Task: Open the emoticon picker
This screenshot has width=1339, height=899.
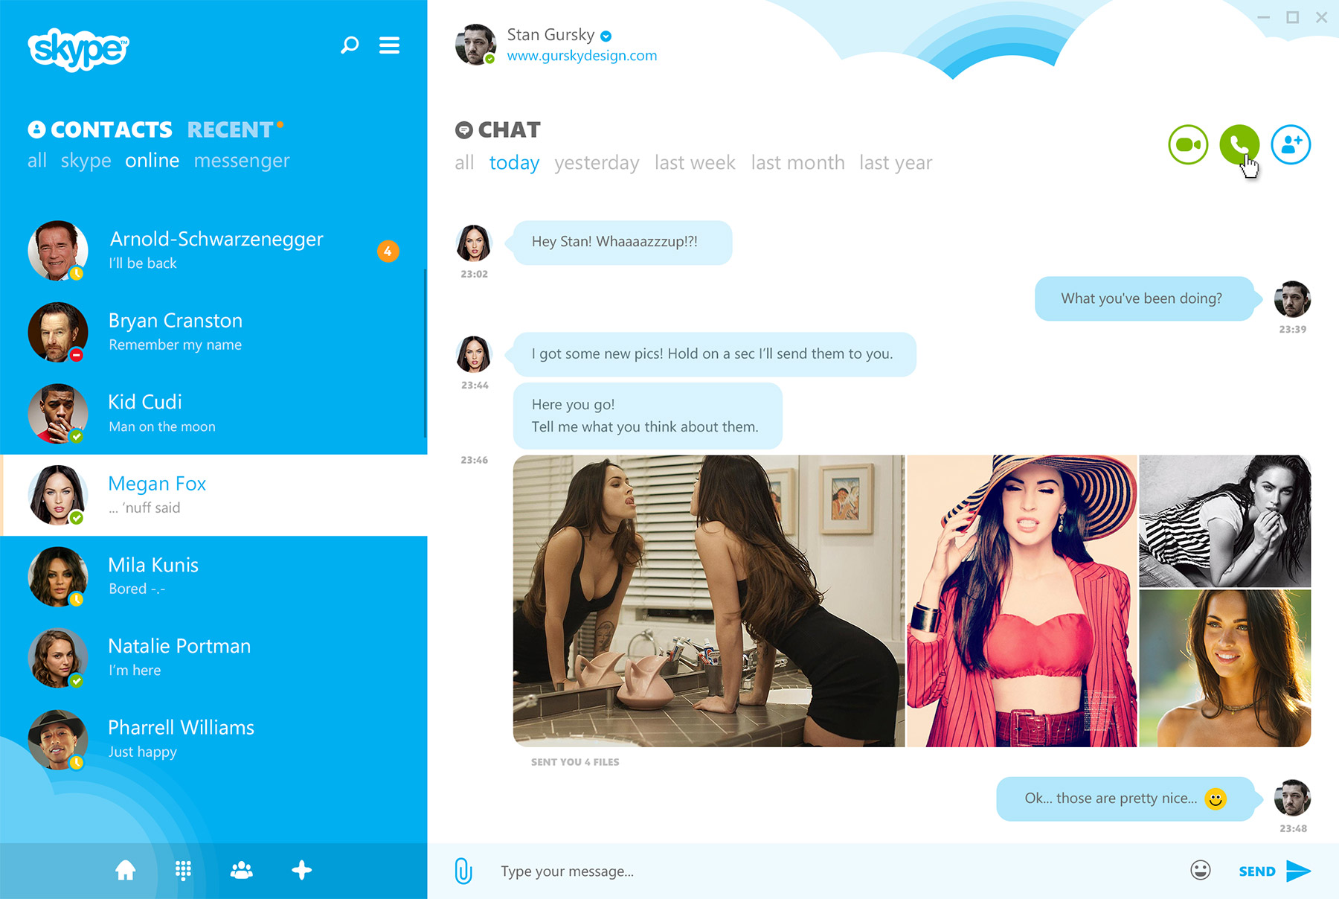Action: coord(1201,870)
